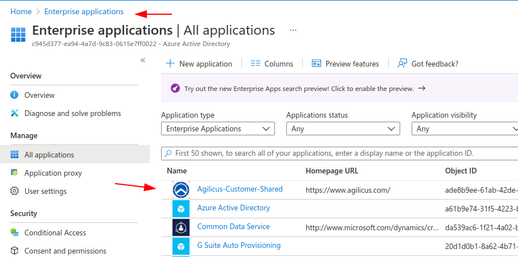This screenshot has width=518, height=257.
Task: Click the User settings gear icon
Action: pyautogui.click(x=14, y=192)
